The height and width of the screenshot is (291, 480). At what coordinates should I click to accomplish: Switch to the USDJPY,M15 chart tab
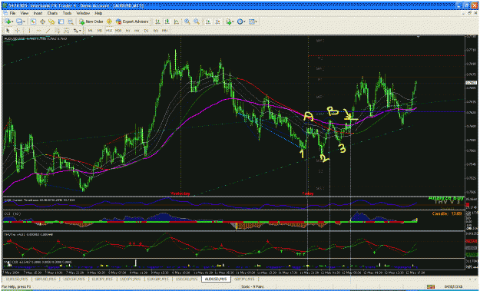pyautogui.click(x=130, y=279)
